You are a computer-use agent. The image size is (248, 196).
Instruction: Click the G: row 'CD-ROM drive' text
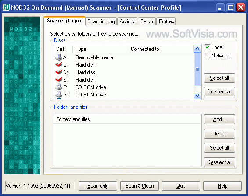[x=91, y=94]
